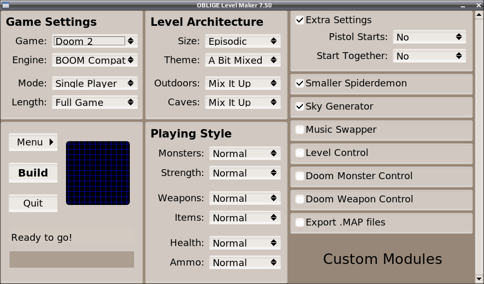Screen dimensions: 484x284
Task: Open Theme dropdown showing A Bit Mixed
Action: coord(243,60)
